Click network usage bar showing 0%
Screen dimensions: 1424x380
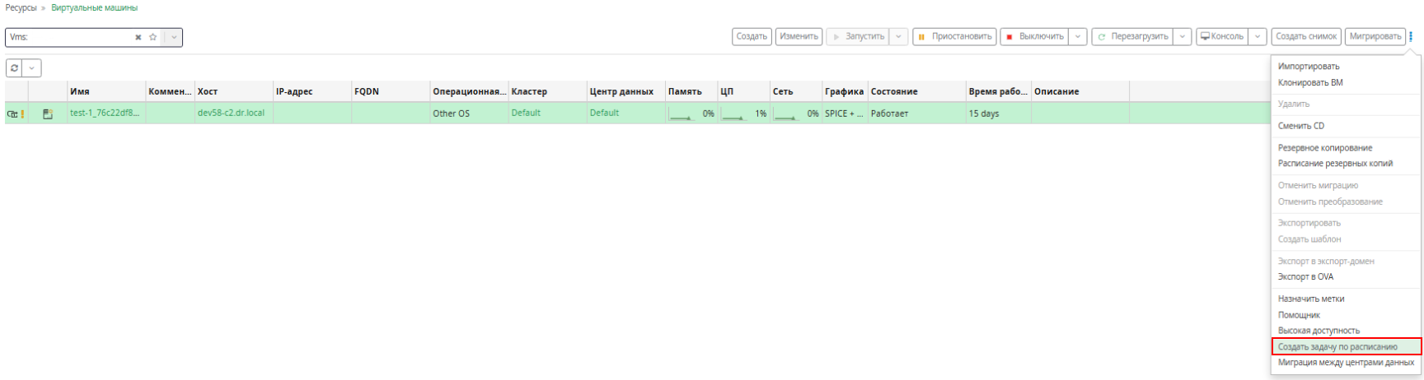(x=796, y=114)
